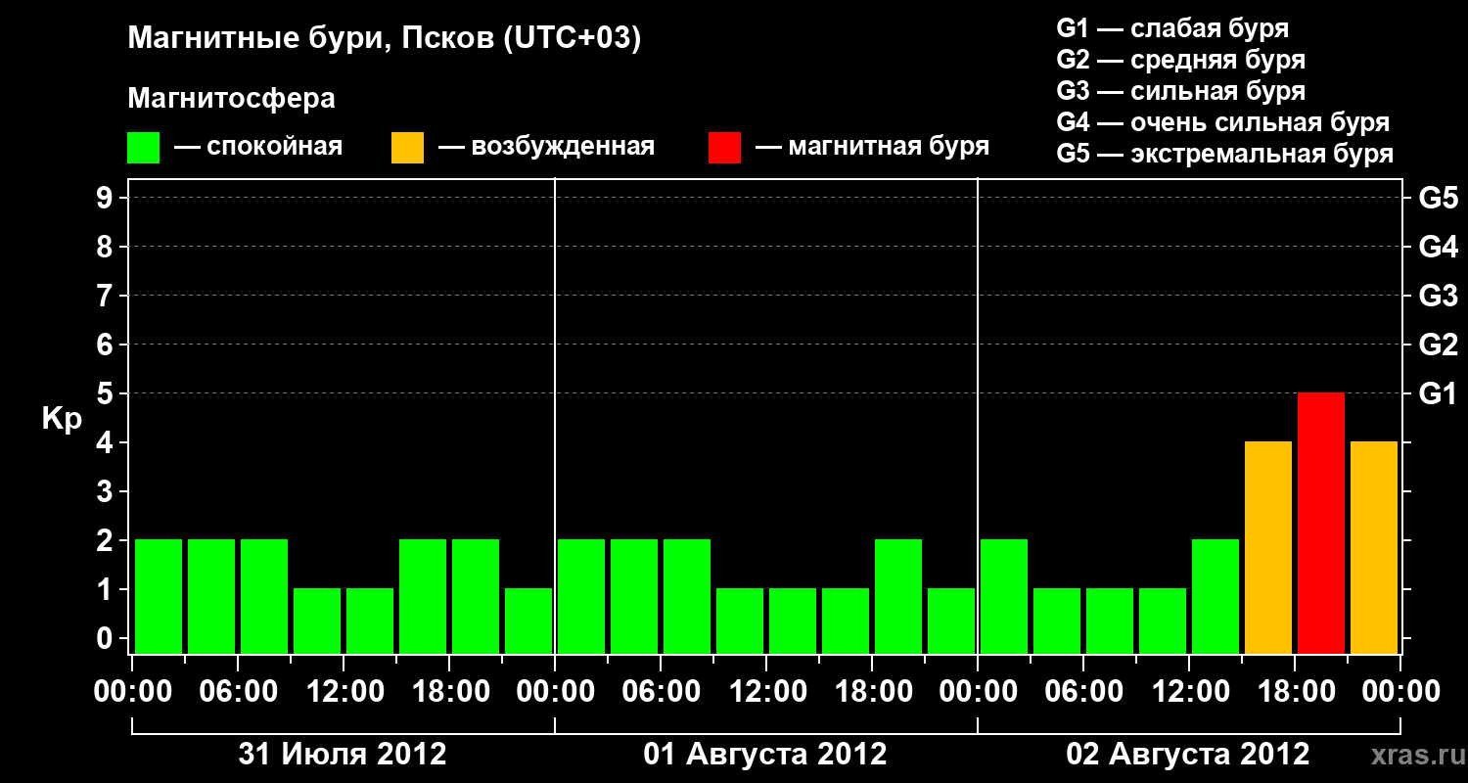
Task: Click 'G5 — экстремальная буря' legend line
Action: tap(1225, 154)
